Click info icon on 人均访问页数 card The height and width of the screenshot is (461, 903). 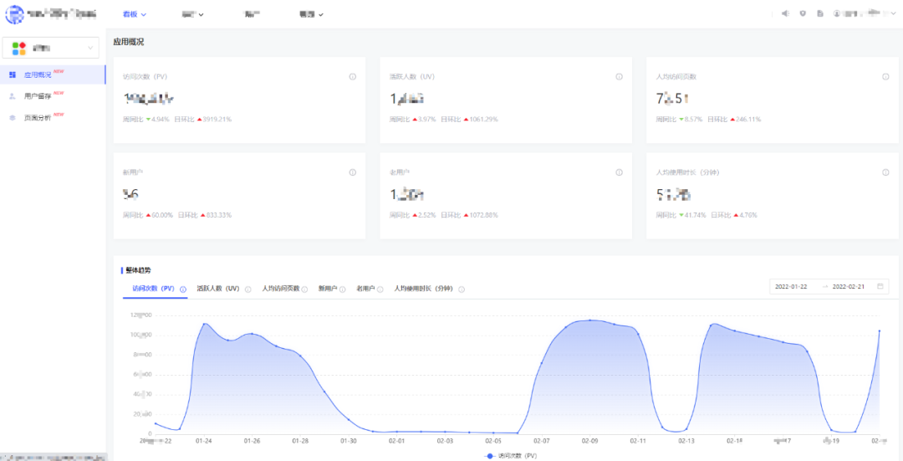coord(885,77)
